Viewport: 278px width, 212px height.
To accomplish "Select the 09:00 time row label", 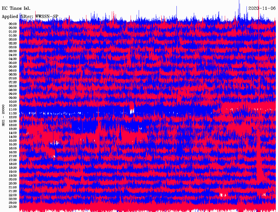I will click(x=13, y=94).
